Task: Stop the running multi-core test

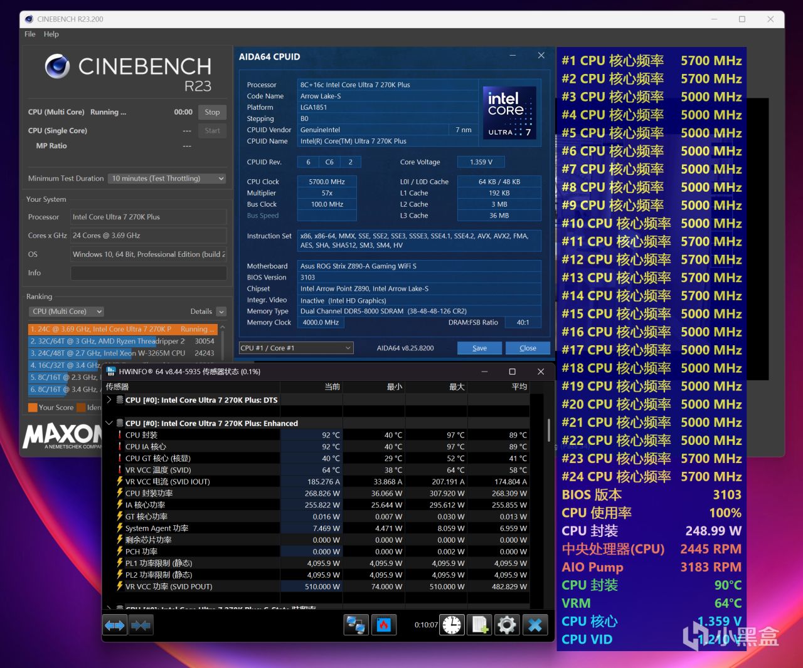Action: (212, 112)
